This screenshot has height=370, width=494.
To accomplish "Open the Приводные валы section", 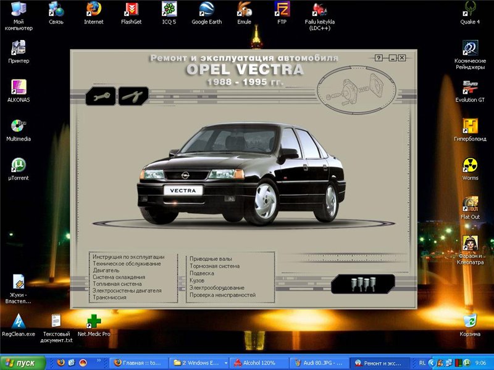I will (x=211, y=258).
